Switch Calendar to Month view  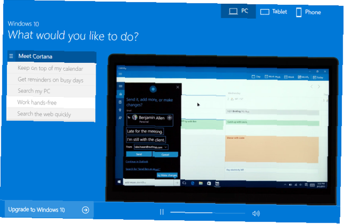pos(303,77)
